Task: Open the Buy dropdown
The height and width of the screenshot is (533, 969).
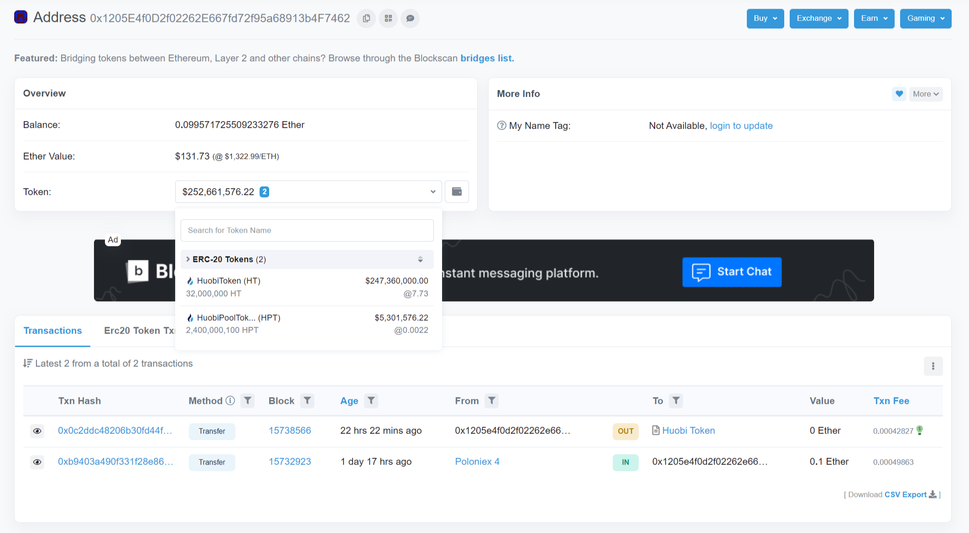Action: (x=765, y=18)
